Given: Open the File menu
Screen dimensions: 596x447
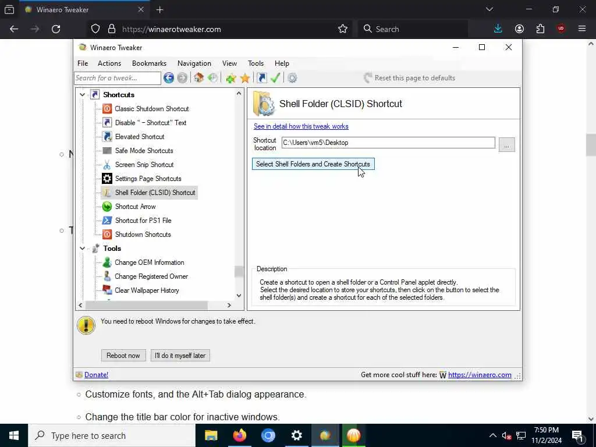Looking at the screenshot, I should (x=83, y=63).
